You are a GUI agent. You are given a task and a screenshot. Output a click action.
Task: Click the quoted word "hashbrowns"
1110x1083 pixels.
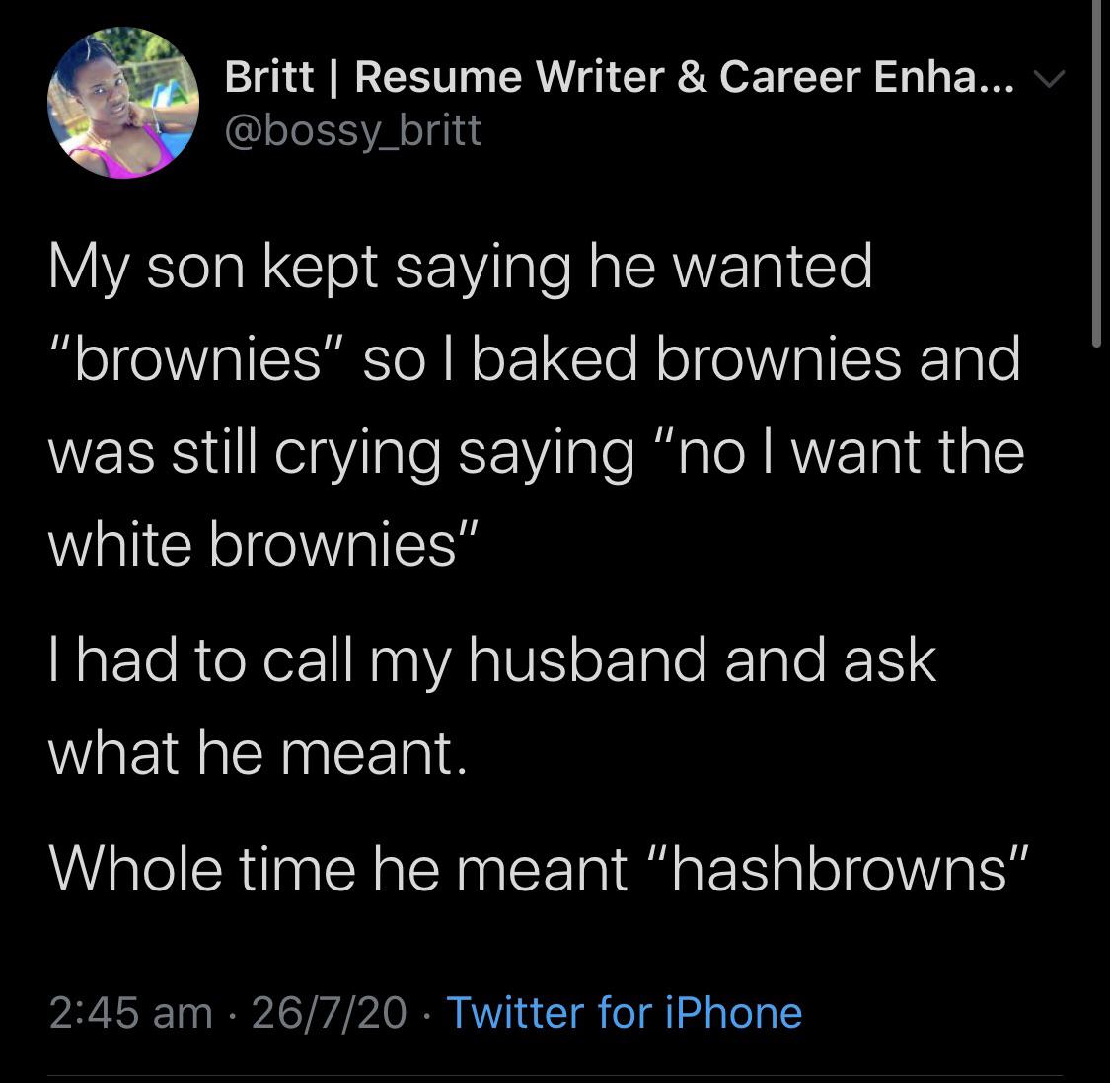click(839, 868)
